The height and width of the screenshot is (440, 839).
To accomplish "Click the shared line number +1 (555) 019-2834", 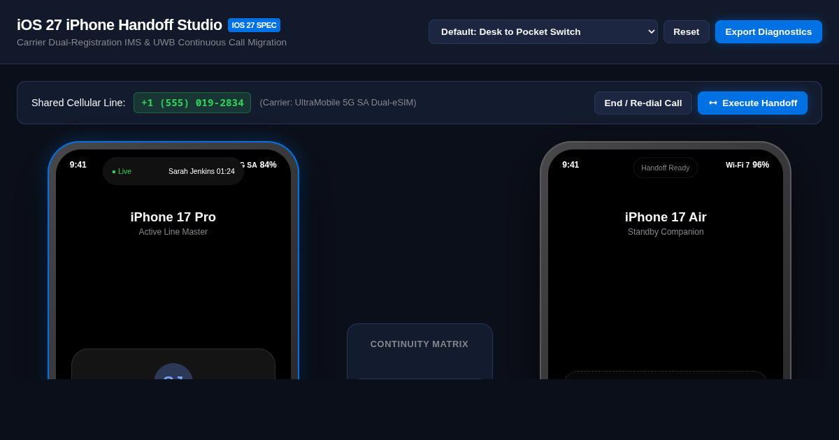I will pyautogui.click(x=192, y=103).
